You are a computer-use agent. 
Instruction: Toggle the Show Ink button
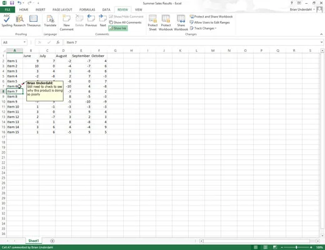(118, 28)
